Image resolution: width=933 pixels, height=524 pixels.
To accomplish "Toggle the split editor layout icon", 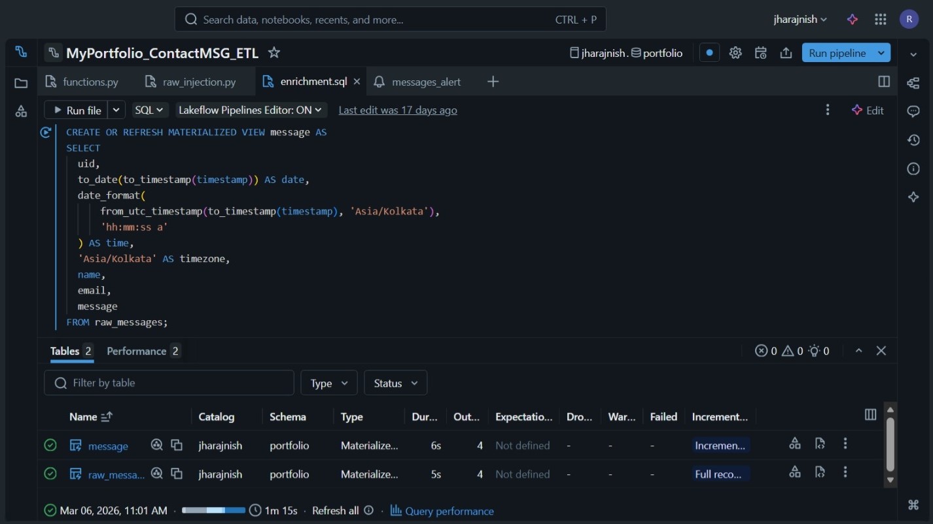I will point(884,82).
